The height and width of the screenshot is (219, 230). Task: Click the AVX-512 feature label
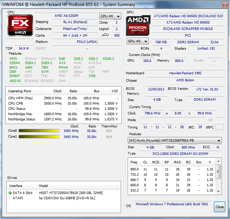coord(95,63)
